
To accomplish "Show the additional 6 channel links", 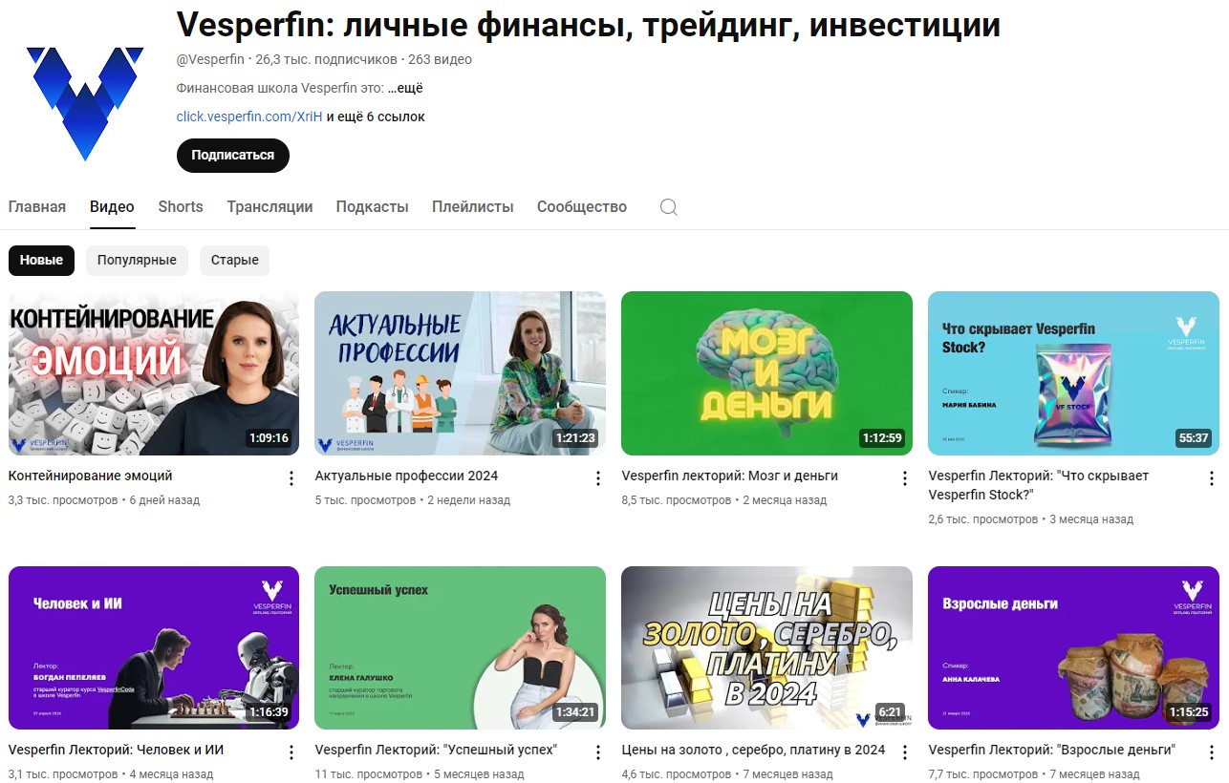I will pos(376,116).
